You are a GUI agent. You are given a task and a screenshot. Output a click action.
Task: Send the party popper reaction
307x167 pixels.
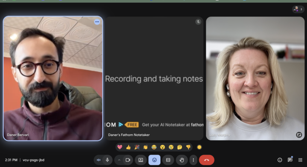click(x=137, y=147)
